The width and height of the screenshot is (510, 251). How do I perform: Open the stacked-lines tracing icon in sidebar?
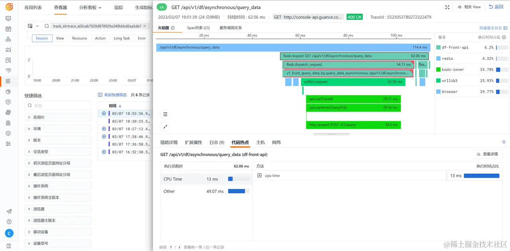pos(8,71)
